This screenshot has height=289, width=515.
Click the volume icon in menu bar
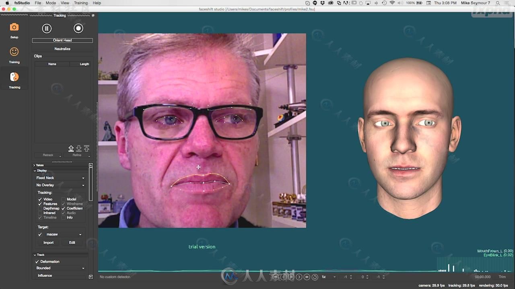401,3
